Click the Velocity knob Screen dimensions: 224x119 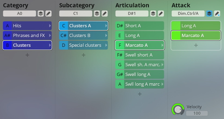(178, 110)
